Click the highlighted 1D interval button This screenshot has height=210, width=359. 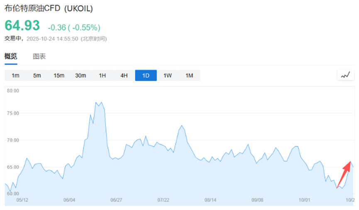tap(146, 75)
